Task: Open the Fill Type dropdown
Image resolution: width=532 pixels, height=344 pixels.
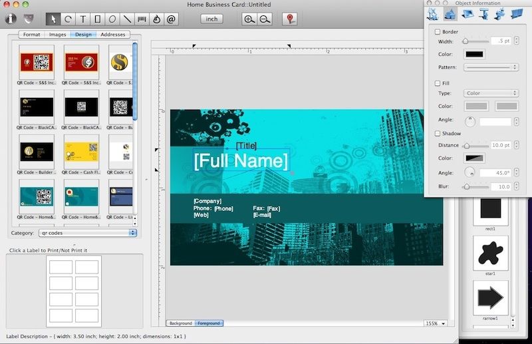Action: pyautogui.click(x=491, y=93)
